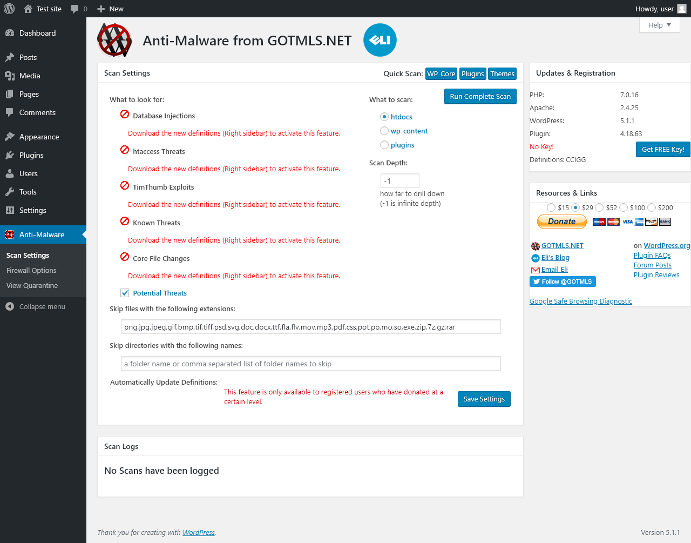Select the wp-content scan radio button
Screen dimensions: 691x543
(384, 131)
